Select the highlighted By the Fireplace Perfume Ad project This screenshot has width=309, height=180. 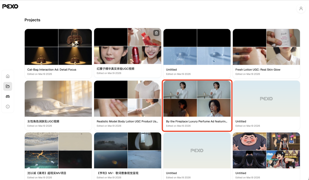197,99
